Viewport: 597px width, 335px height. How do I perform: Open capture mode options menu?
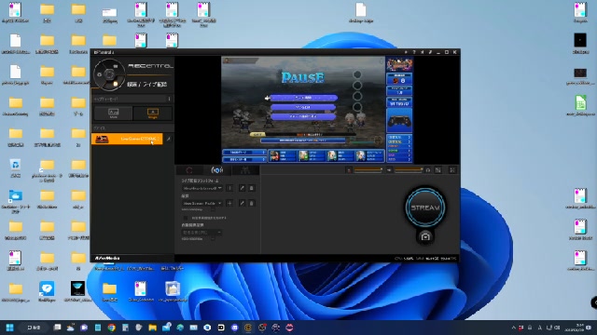169,100
